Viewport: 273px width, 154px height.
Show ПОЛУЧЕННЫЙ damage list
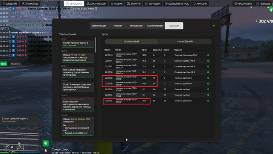point(131,41)
